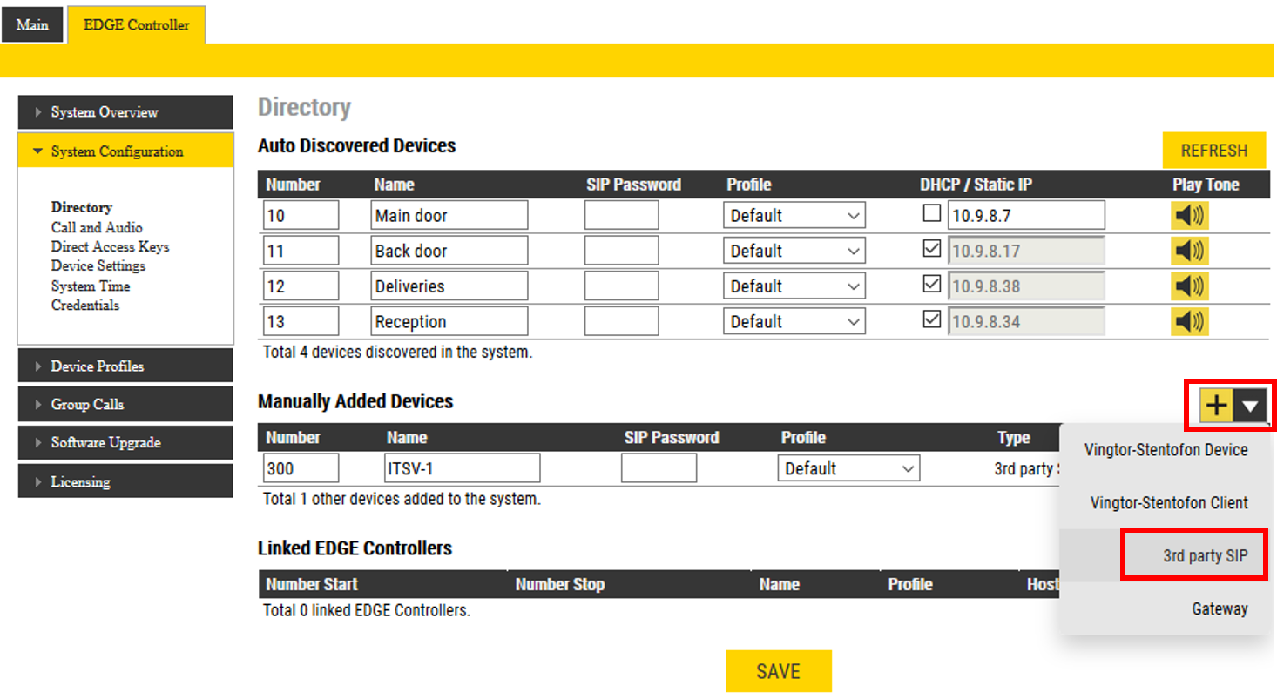
Task: Click the plus icon to add device
Action: click(x=1216, y=405)
